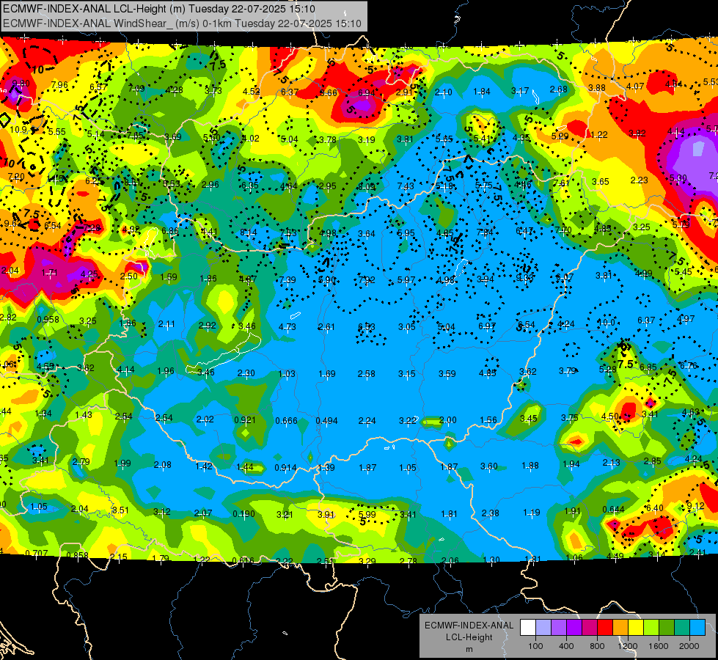The image size is (718, 660).
Task: Click the wind shear value 2.23
Action: [x=639, y=180]
